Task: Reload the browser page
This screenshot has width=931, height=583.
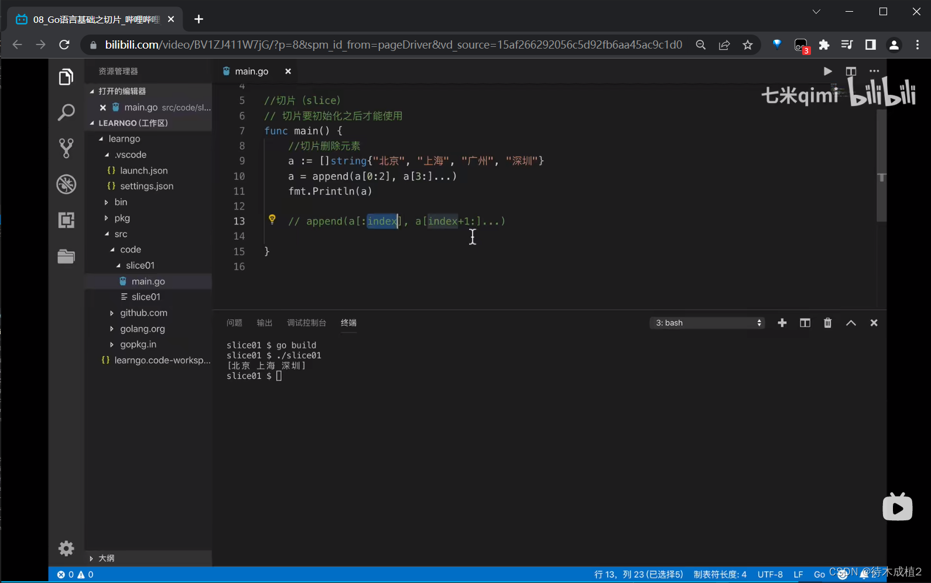Action: point(64,45)
